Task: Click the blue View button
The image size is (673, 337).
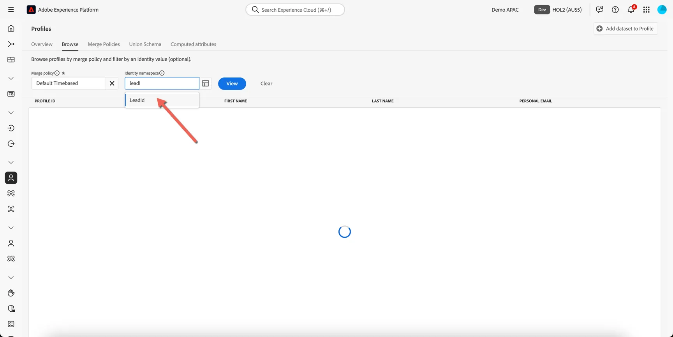Action: (232, 83)
